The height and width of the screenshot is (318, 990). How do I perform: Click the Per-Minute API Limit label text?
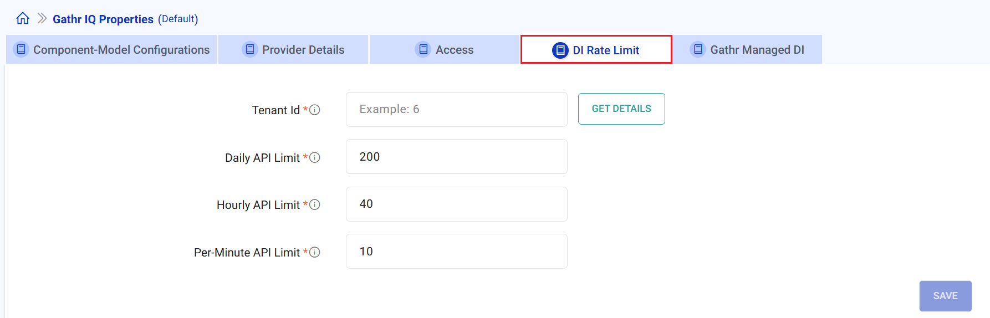pyautogui.click(x=247, y=253)
